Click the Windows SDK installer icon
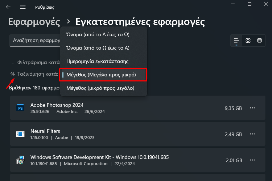 pos(20,160)
